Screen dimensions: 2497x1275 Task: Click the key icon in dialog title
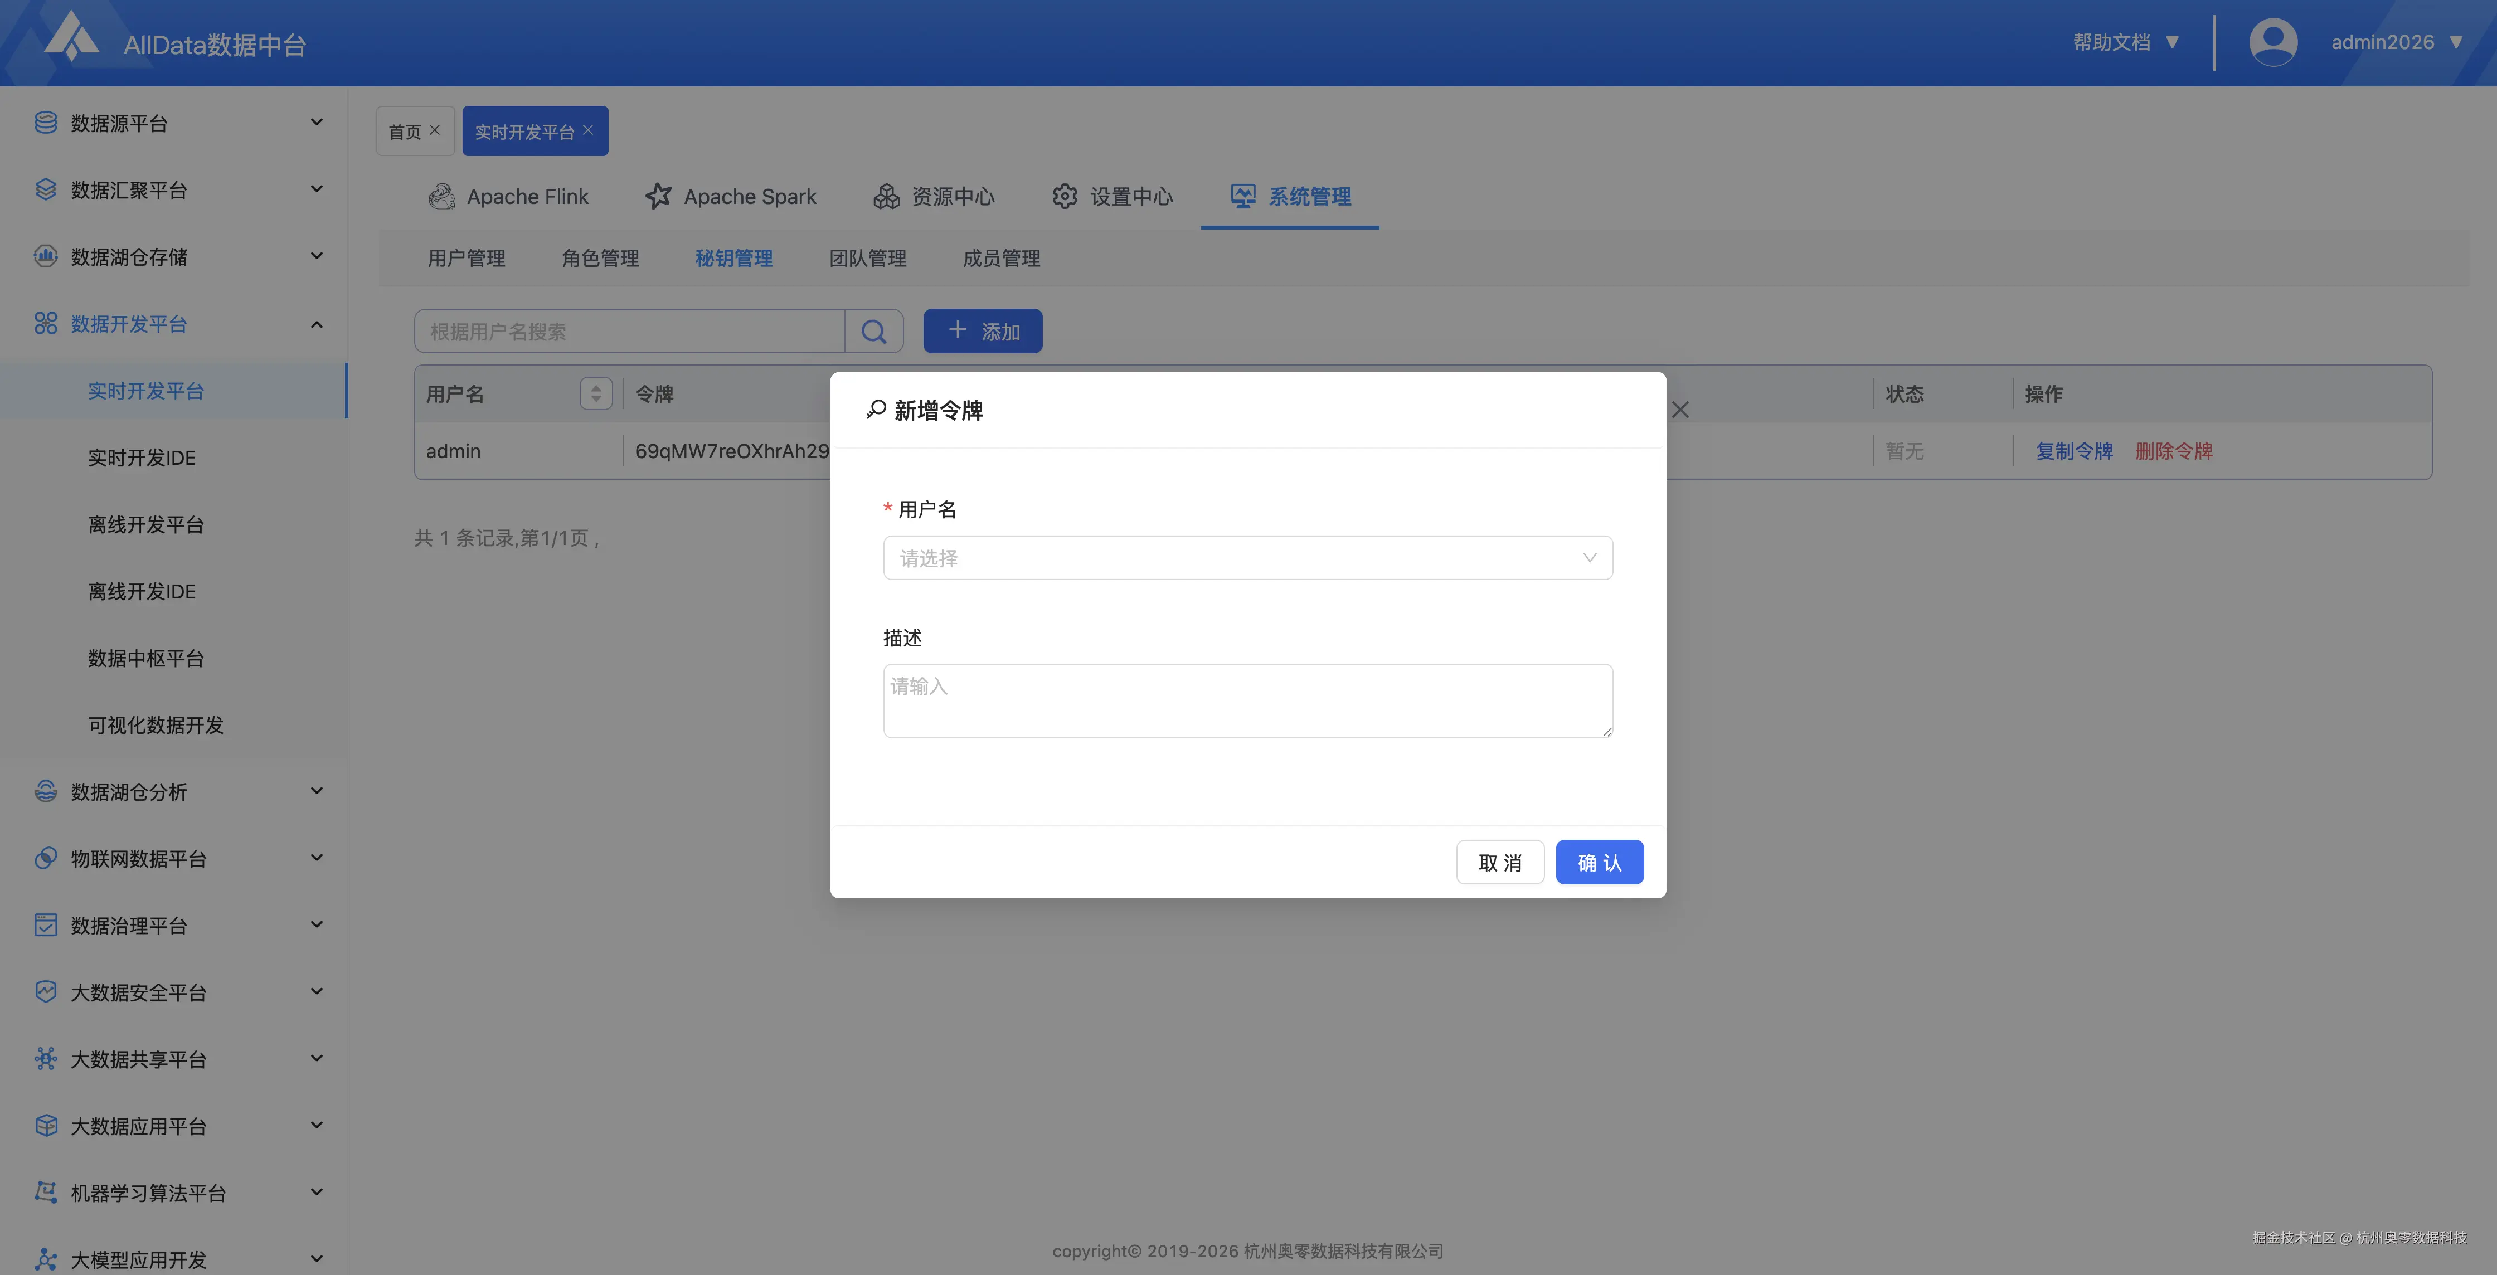(x=875, y=410)
